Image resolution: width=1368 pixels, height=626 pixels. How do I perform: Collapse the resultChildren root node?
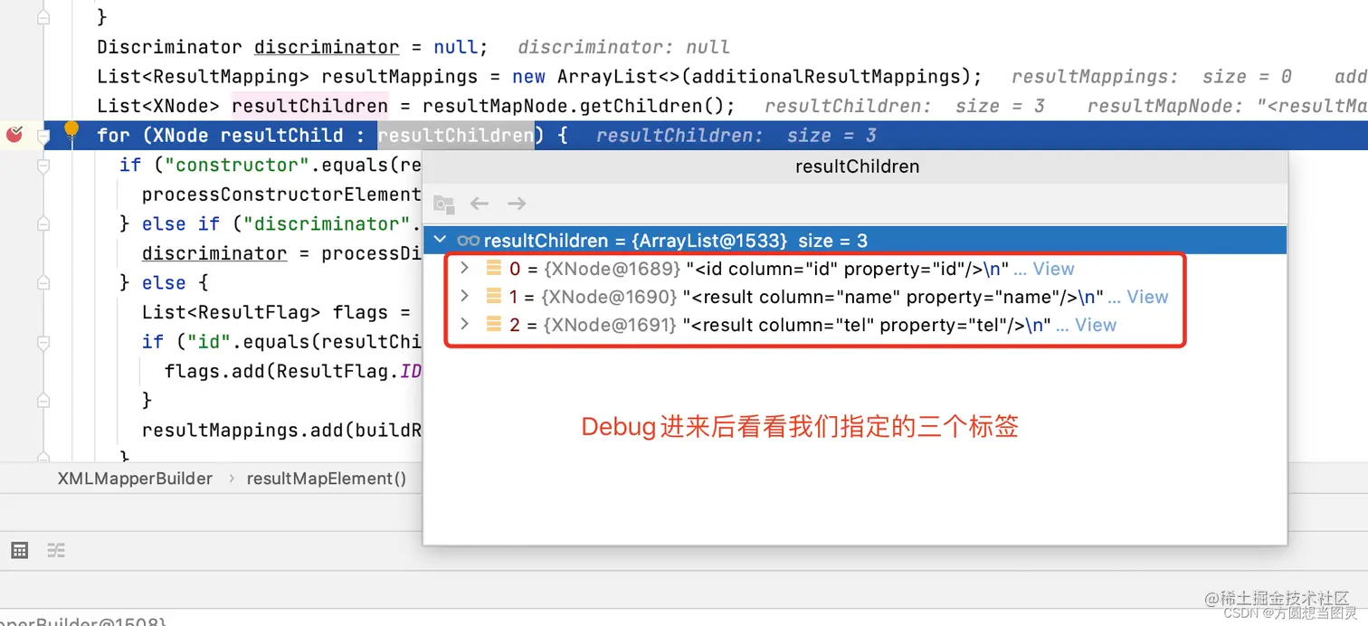point(441,241)
